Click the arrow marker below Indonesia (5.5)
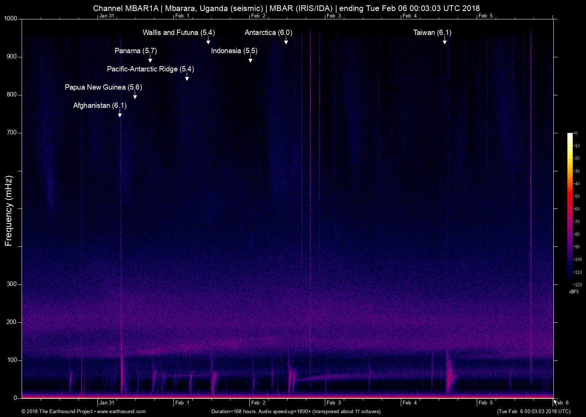 coord(250,60)
